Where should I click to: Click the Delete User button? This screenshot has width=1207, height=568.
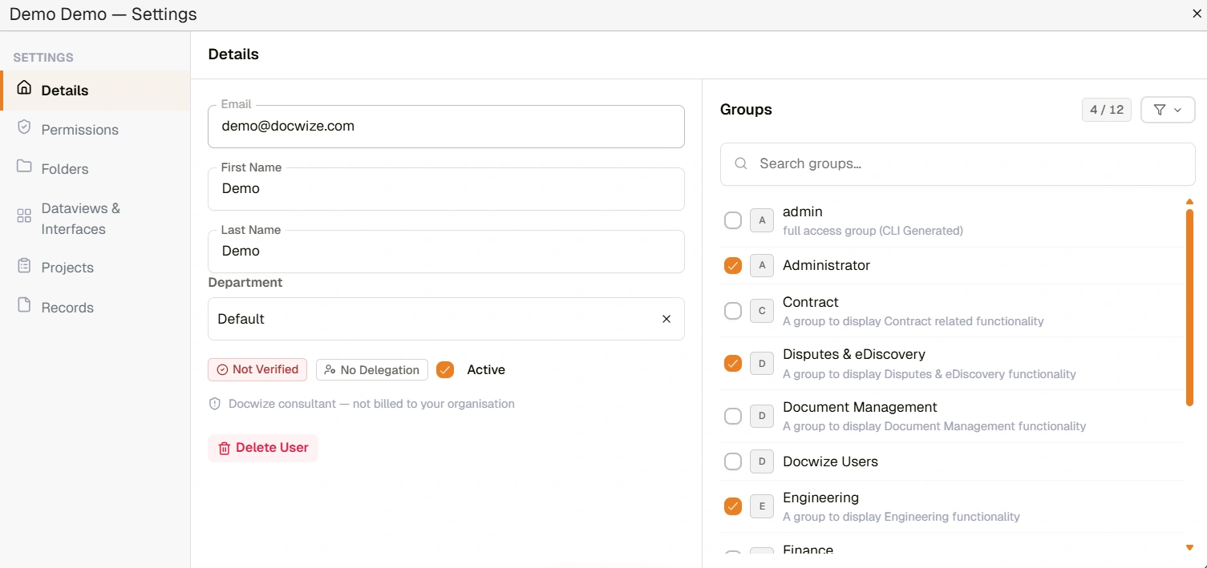tap(263, 448)
